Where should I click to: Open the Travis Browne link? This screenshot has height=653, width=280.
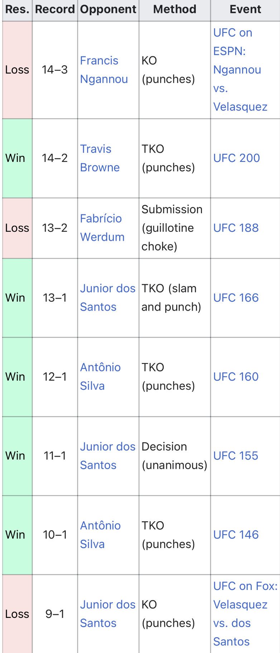click(x=100, y=158)
